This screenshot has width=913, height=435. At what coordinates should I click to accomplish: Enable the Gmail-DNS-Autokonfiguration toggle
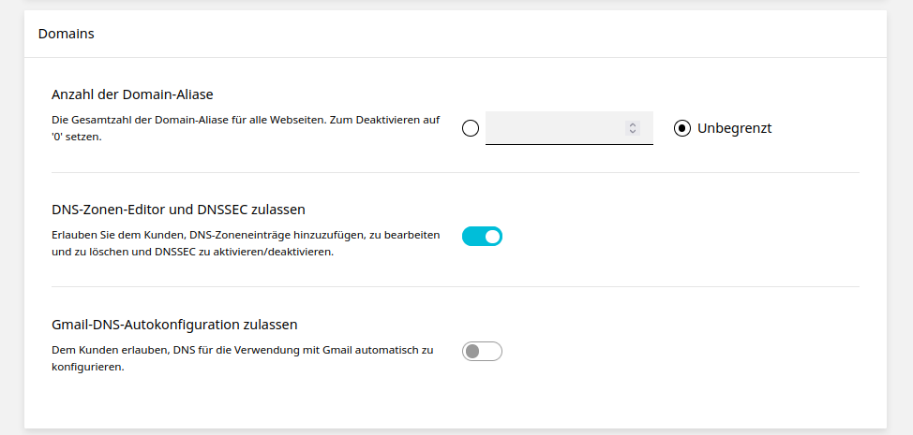coord(482,352)
